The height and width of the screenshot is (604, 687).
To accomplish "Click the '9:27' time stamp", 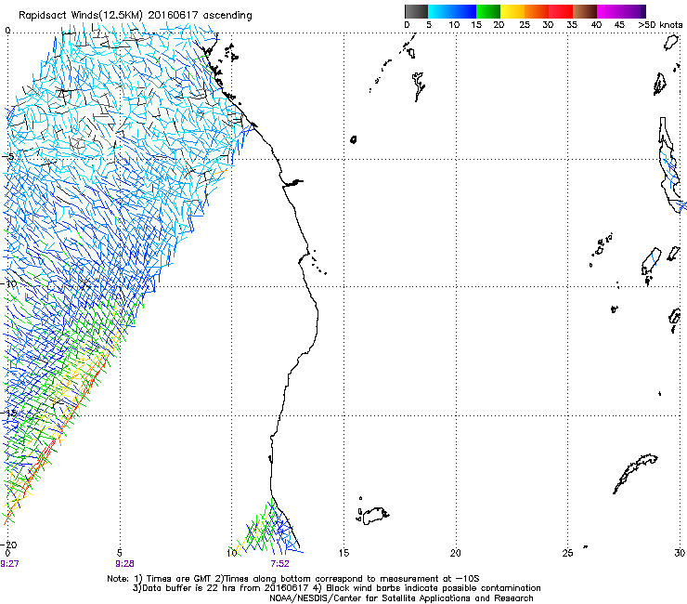I will pyautogui.click(x=9, y=564).
